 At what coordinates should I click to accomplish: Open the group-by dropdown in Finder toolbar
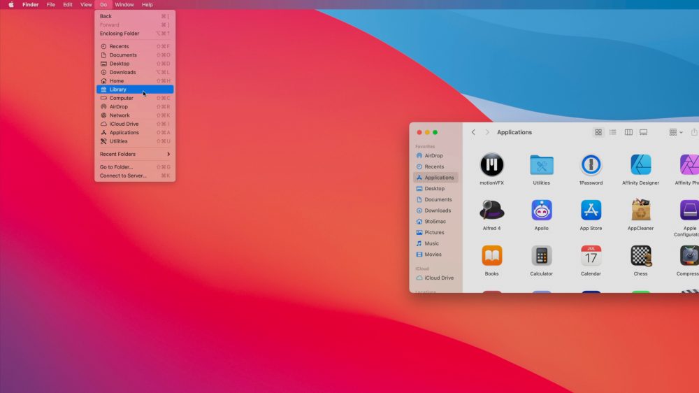pos(675,132)
